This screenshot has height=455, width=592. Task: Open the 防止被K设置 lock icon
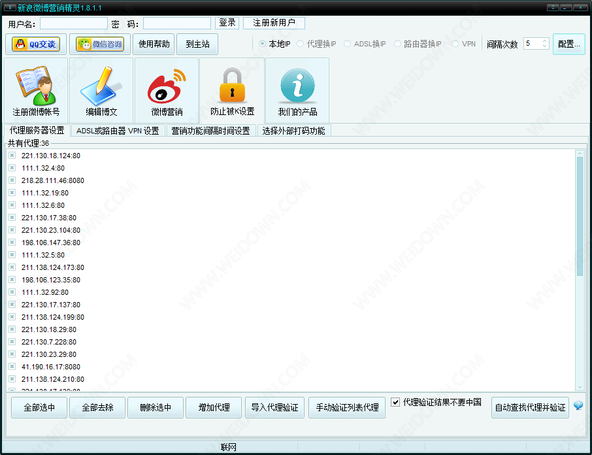point(232,90)
